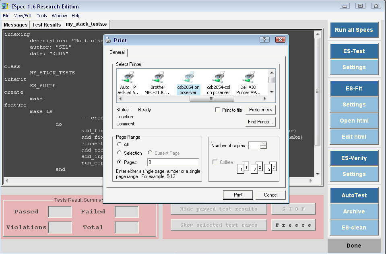
Task: Select the csb2054 on pcserver printer
Action: click(188, 83)
